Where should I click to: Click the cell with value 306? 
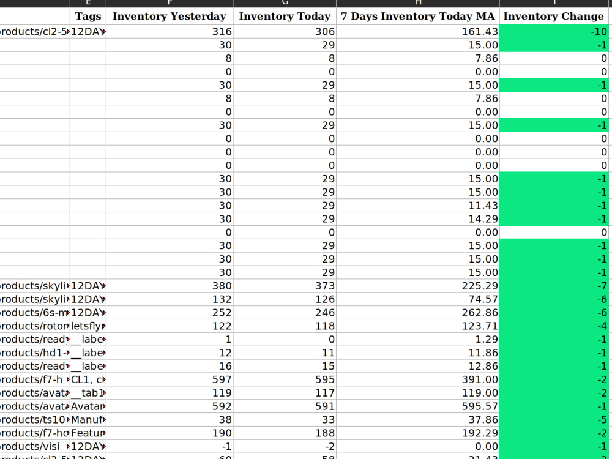pos(285,32)
